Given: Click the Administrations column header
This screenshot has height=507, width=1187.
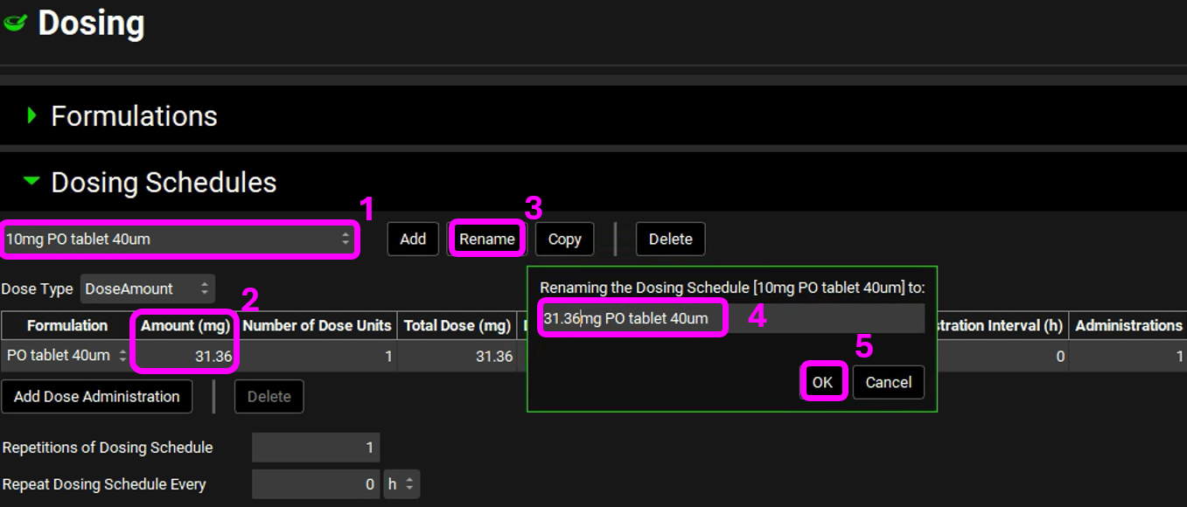Looking at the screenshot, I should click(x=1128, y=325).
